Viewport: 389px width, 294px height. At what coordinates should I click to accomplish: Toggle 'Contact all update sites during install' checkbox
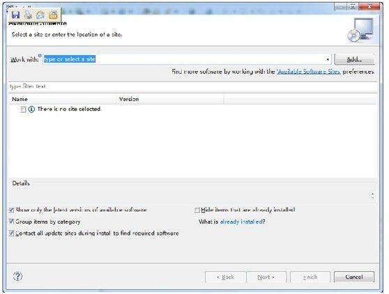[11, 233]
